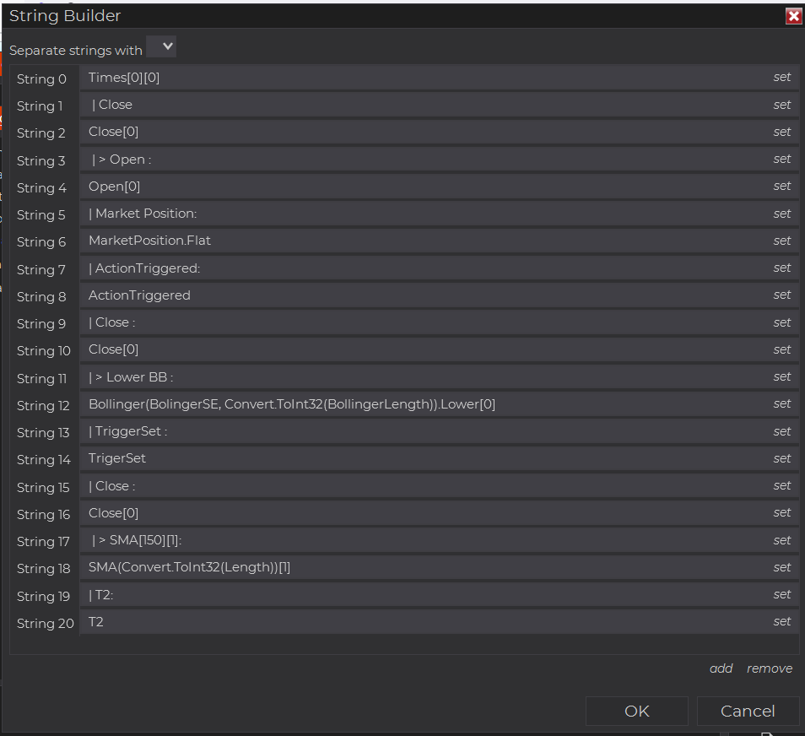Select the TrigerSet field in String 14
The height and width of the screenshot is (736, 805).
(x=439, y=458)
